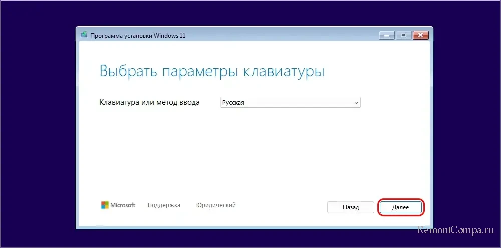
Task: Click the 'Клавиатура или метод ввода' label
Action: coord(149,102)
